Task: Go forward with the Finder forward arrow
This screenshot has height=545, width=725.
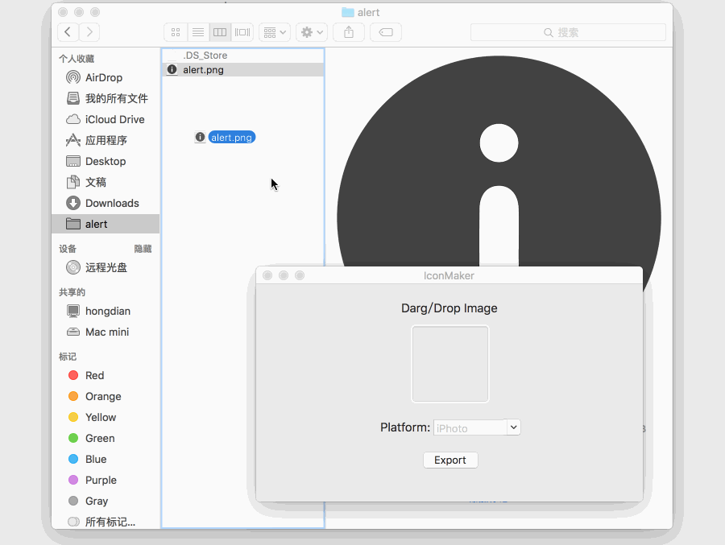Action: tap(89, 32)
